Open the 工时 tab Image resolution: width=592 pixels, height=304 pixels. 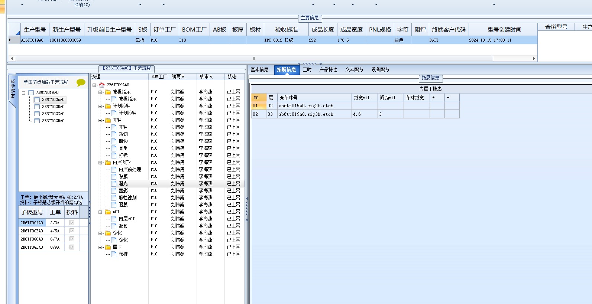tap(307, 70)
